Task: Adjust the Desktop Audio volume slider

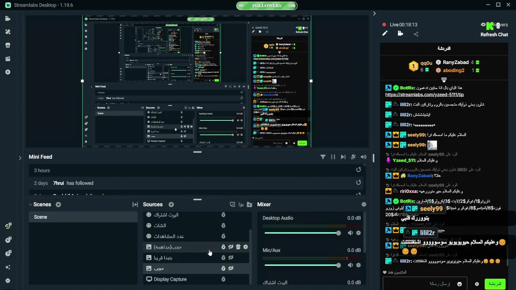Action: tap(302, 233)
